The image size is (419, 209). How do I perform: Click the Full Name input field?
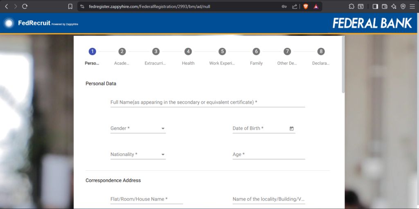(x=207, y=102)
